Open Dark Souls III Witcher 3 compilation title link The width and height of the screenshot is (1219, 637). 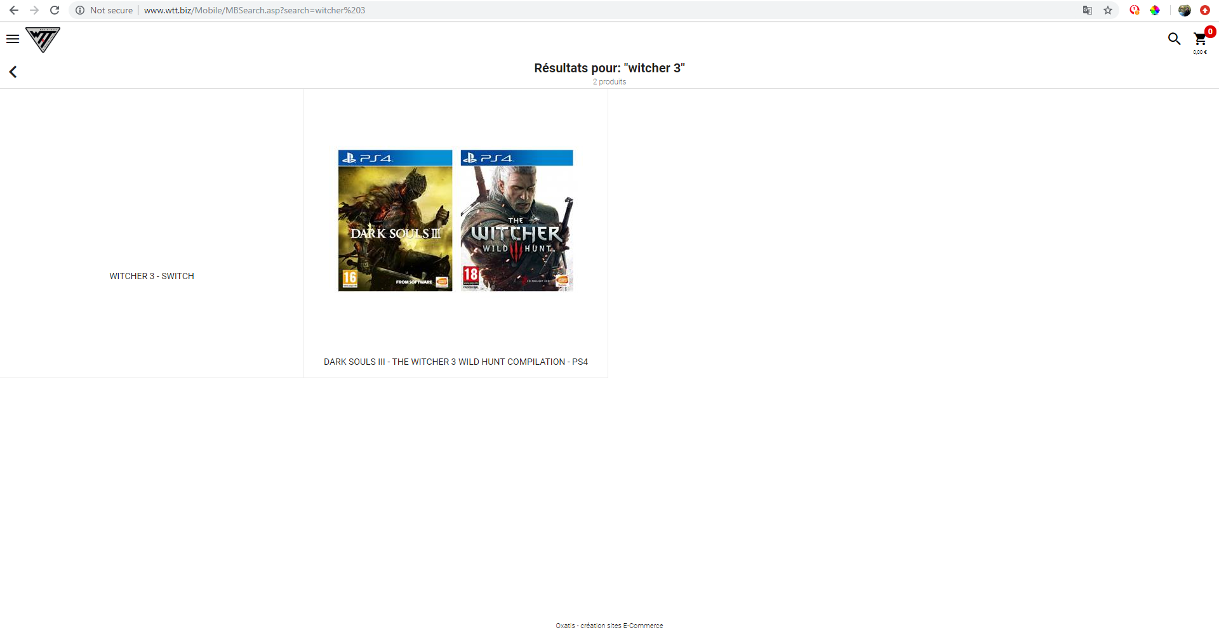[x=455, y=362]
